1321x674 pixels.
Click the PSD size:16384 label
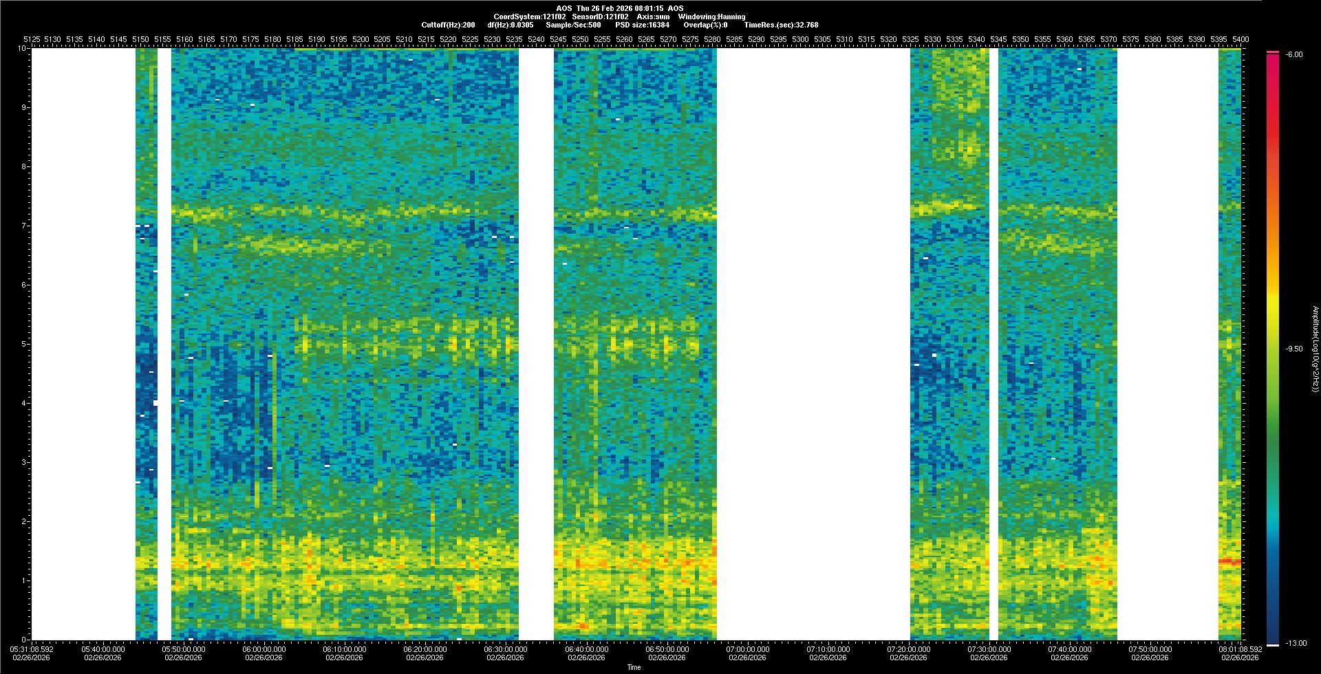coord(642,25)
